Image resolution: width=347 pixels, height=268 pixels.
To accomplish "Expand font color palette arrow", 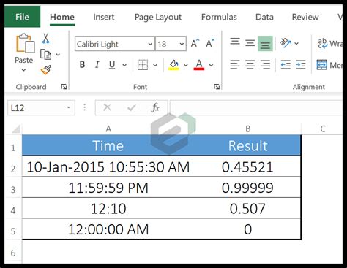I will [212, 65].
